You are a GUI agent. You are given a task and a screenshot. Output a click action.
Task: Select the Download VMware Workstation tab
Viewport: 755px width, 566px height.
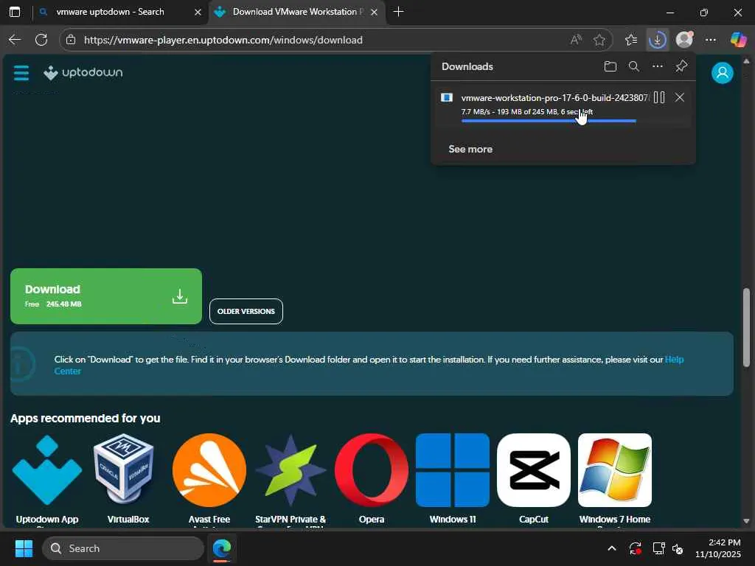click(x=299, y=12)
